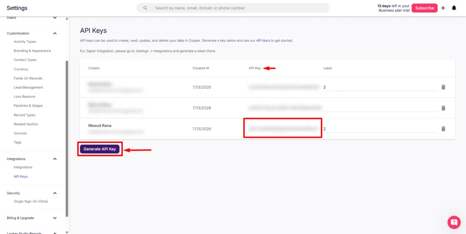The height and width of the screenshot is (234, 466).
Task: Select API Keys in sidebar
Action: pos(20,177)
